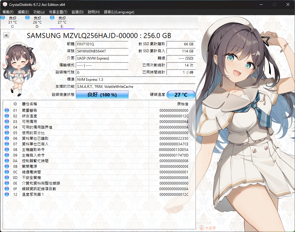The height and width of the screenshot is (232, 295).
Task: Click the status orb for attribute 06
Action: coord(7,138)
